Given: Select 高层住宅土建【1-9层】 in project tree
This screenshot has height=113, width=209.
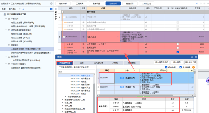Looking at the screenshot, I should click(20, 38).
